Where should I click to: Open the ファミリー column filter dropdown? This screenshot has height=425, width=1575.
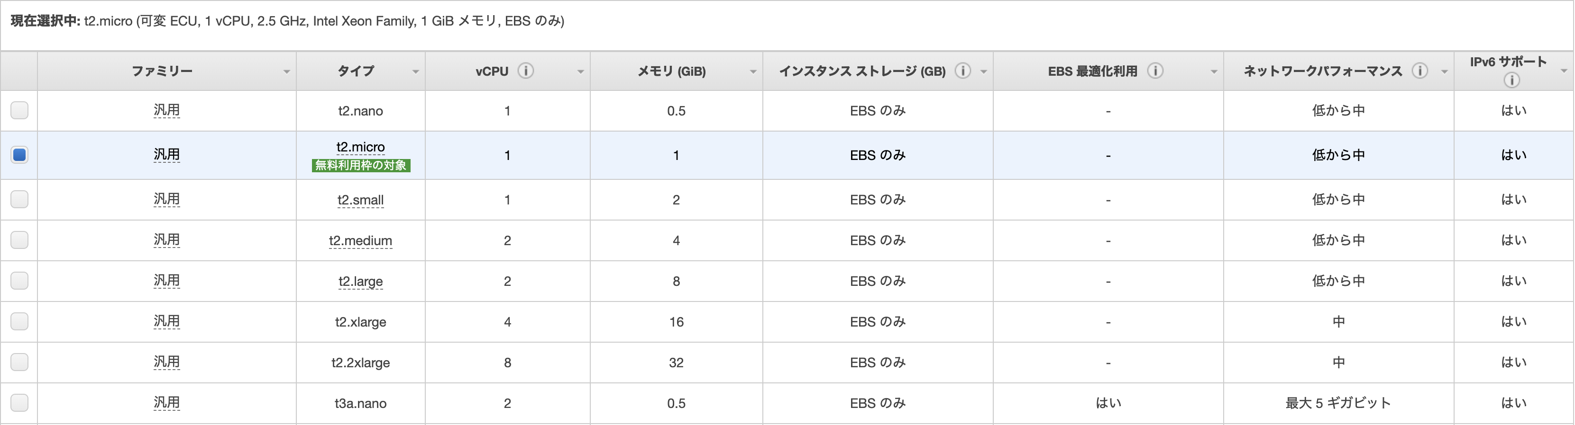[x=286, y=72]
